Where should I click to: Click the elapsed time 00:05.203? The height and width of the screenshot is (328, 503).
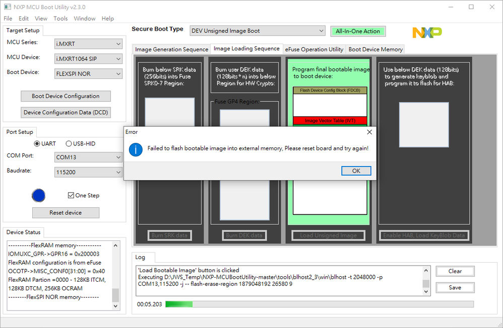150,304
